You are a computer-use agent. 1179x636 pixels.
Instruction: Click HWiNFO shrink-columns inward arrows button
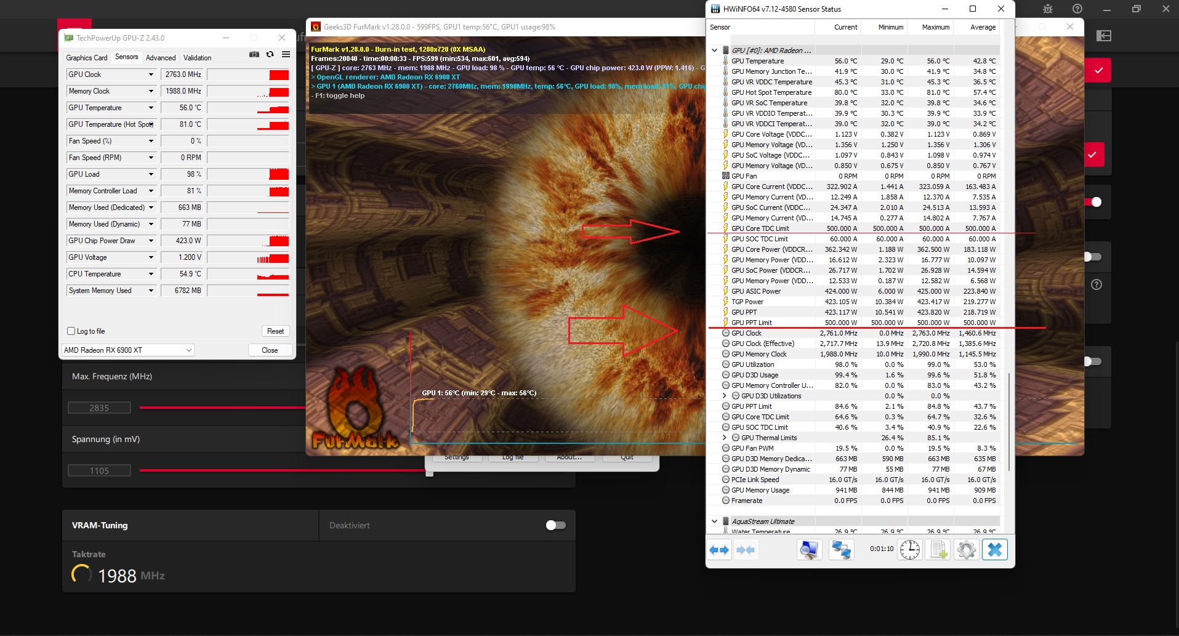point(746,550)
